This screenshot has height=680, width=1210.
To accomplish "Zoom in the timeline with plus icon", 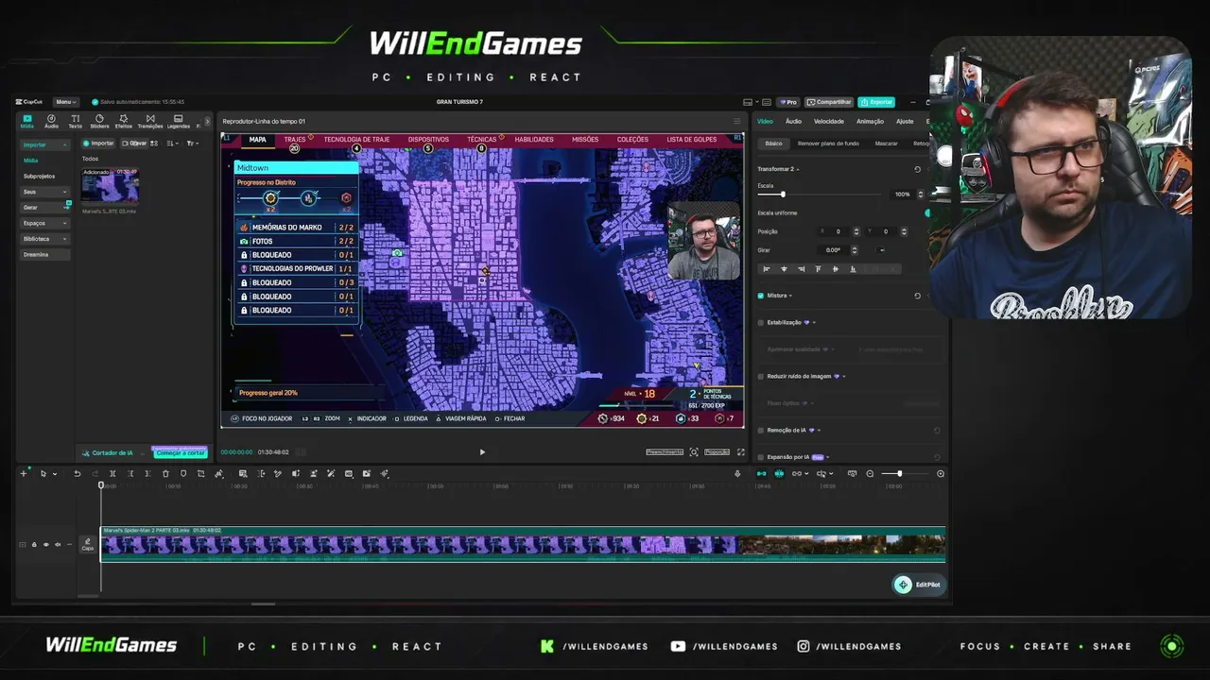I will coord(940,474).
